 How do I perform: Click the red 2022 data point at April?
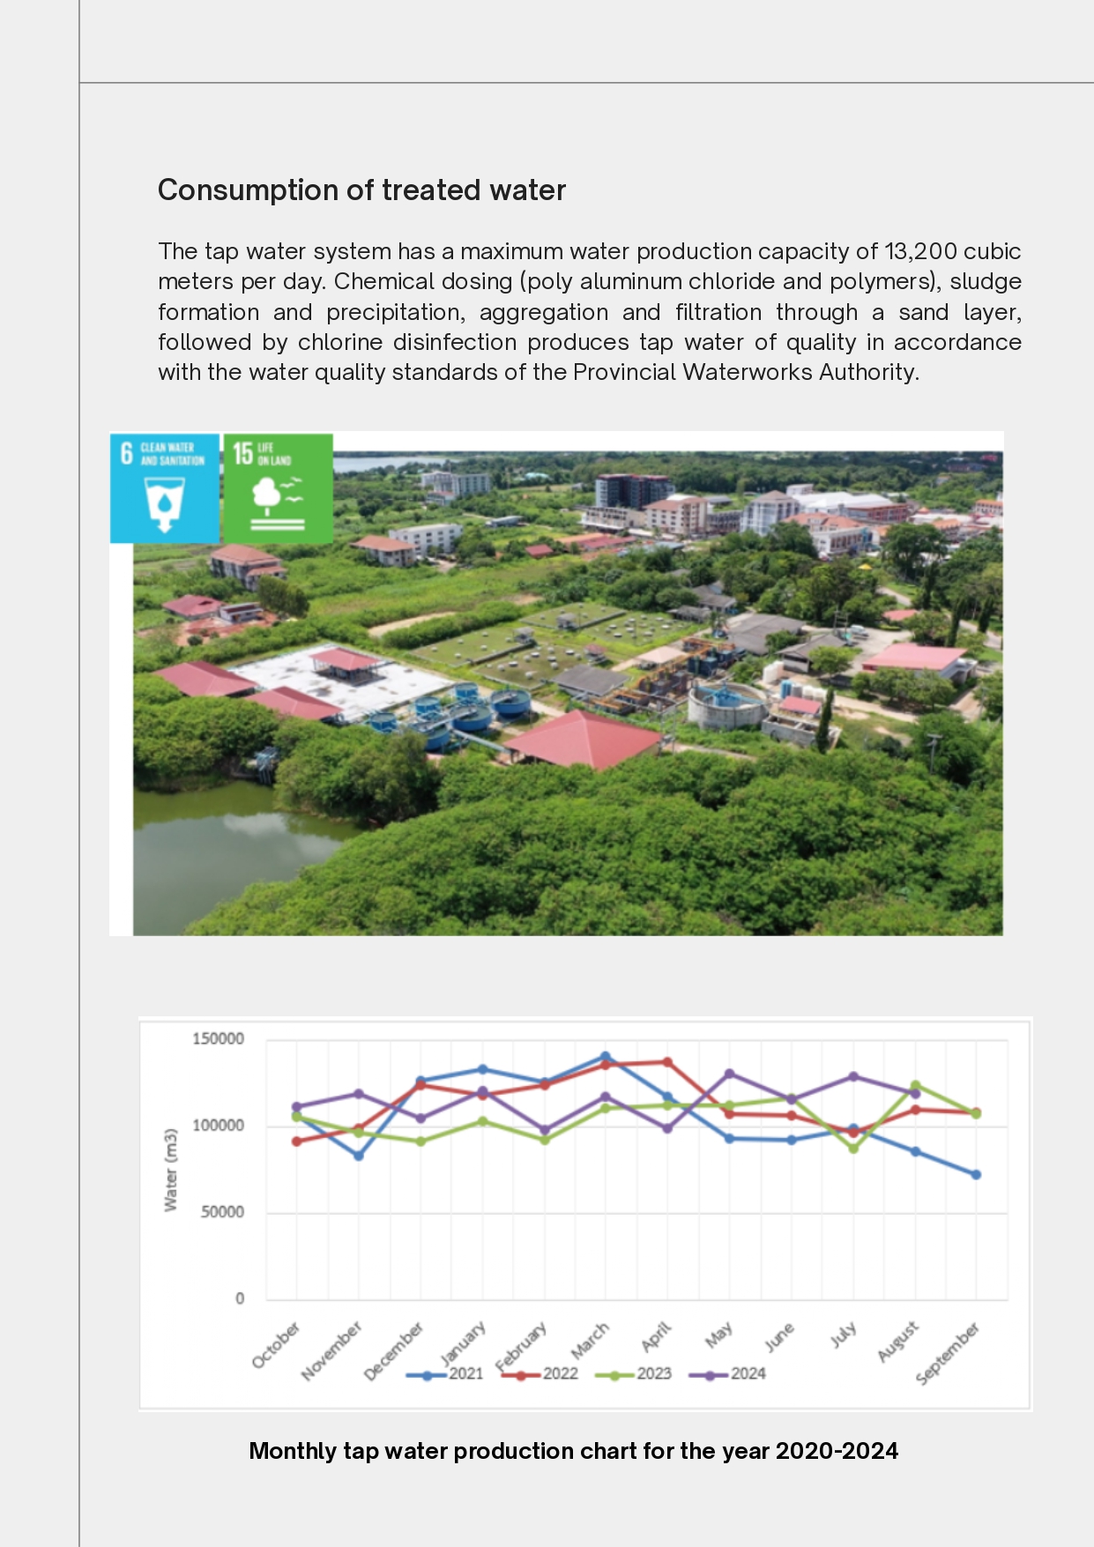tap(667, 1062)
